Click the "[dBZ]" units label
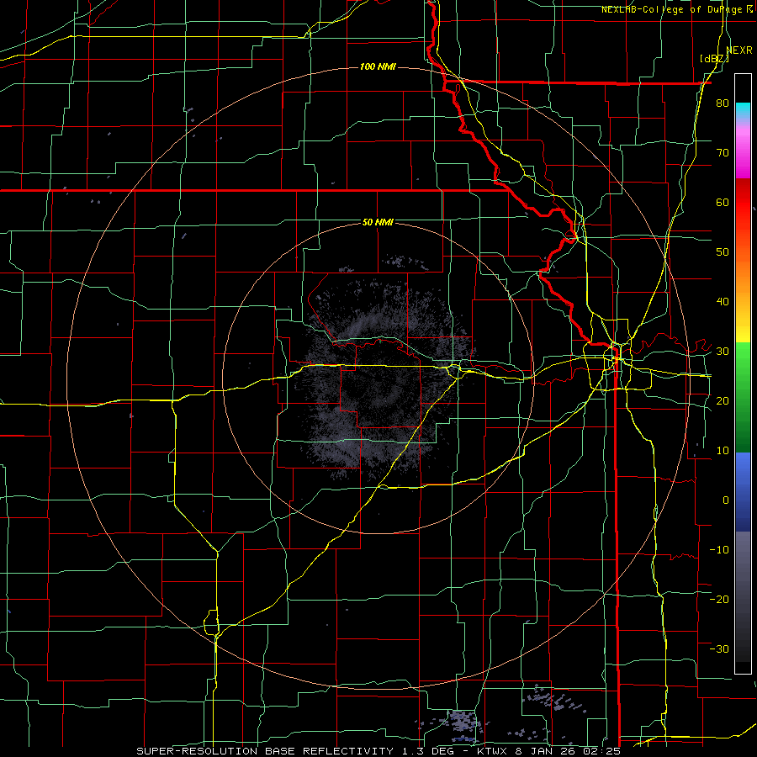This screenshot has width=757, height=757. (x=714, y=58)
